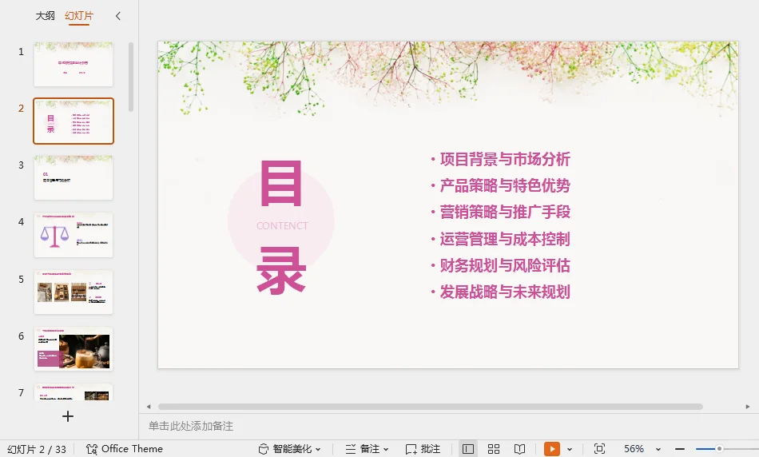Click the bullet 财务规划与风险评估
The width and height of the screenshot is (759, 457).
[505, 265]
